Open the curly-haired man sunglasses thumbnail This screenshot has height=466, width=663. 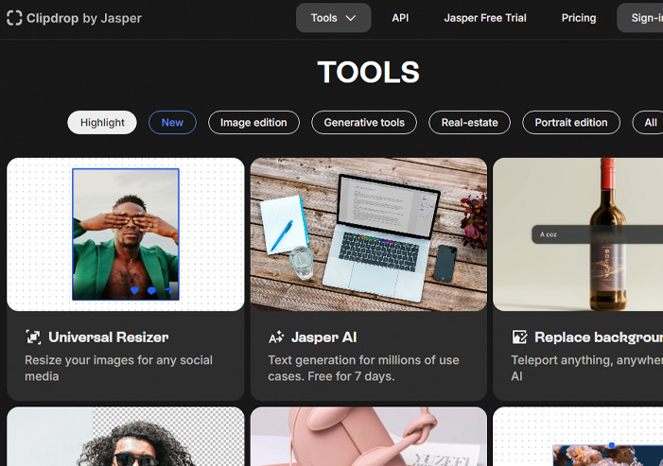coord(126,437)
